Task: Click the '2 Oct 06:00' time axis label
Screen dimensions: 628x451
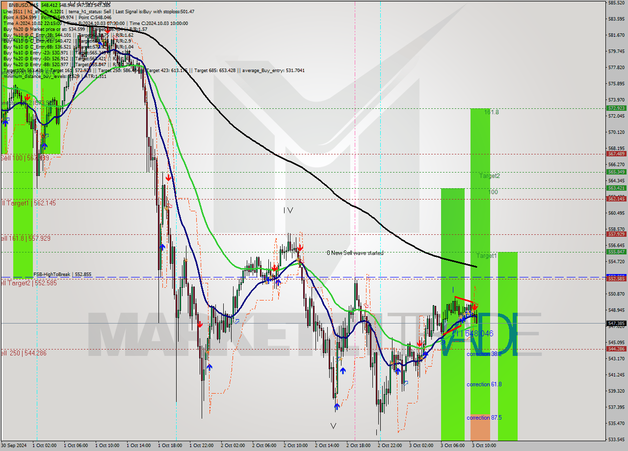Action: click(x=264, y=446)
